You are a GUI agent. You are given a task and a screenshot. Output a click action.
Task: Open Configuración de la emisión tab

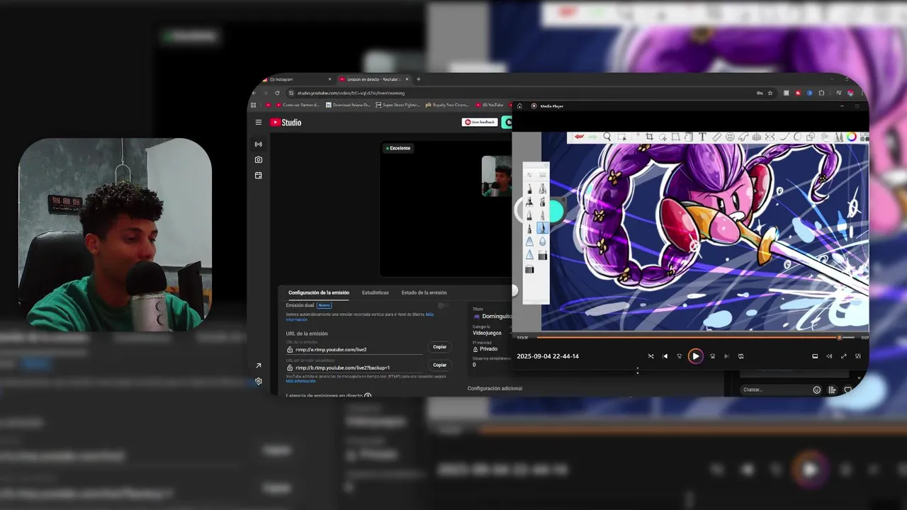click(319, 293)
